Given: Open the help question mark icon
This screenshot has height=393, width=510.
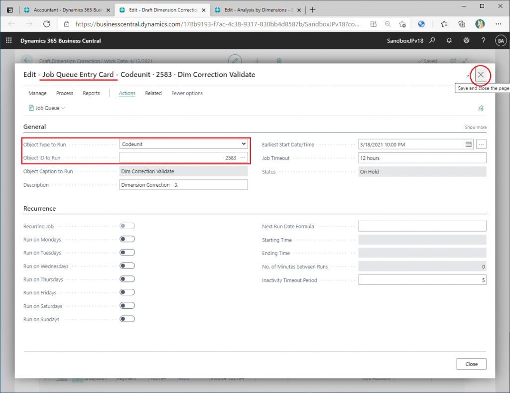Looking at the screenshot, I should tap(483, 40).
